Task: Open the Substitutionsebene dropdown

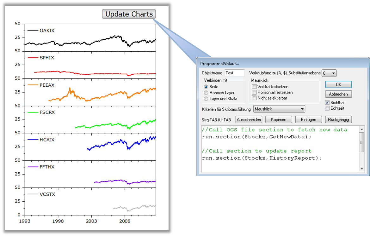Action: (x=329, y=73)
